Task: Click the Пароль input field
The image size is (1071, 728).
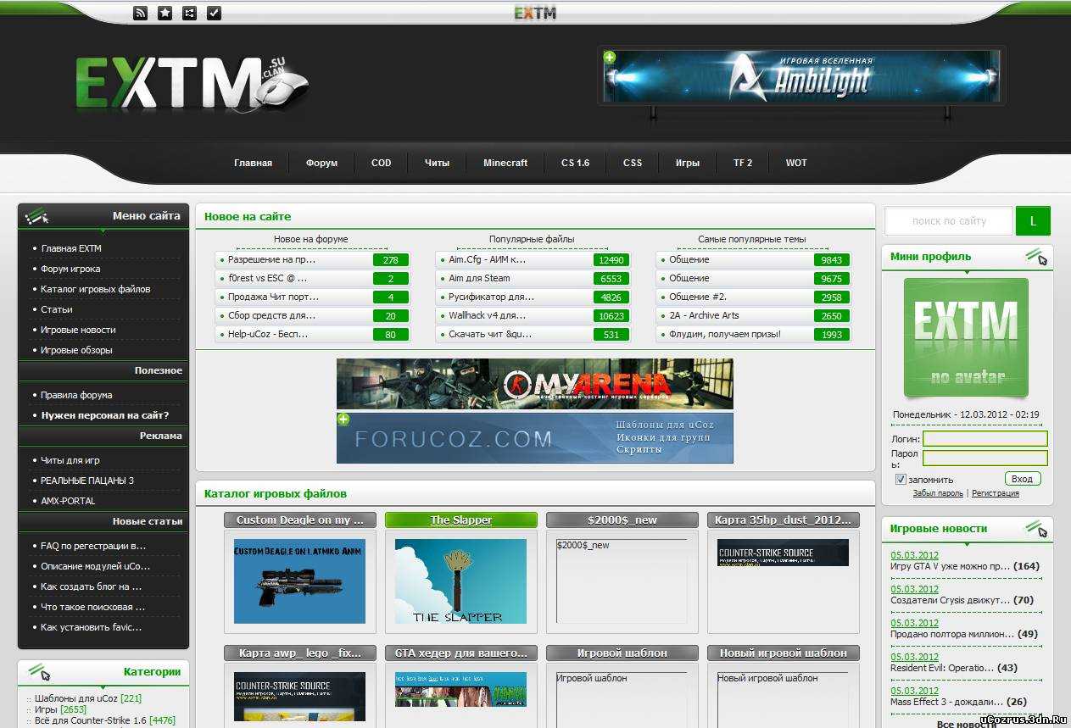Action: click(x=985, y=458)
